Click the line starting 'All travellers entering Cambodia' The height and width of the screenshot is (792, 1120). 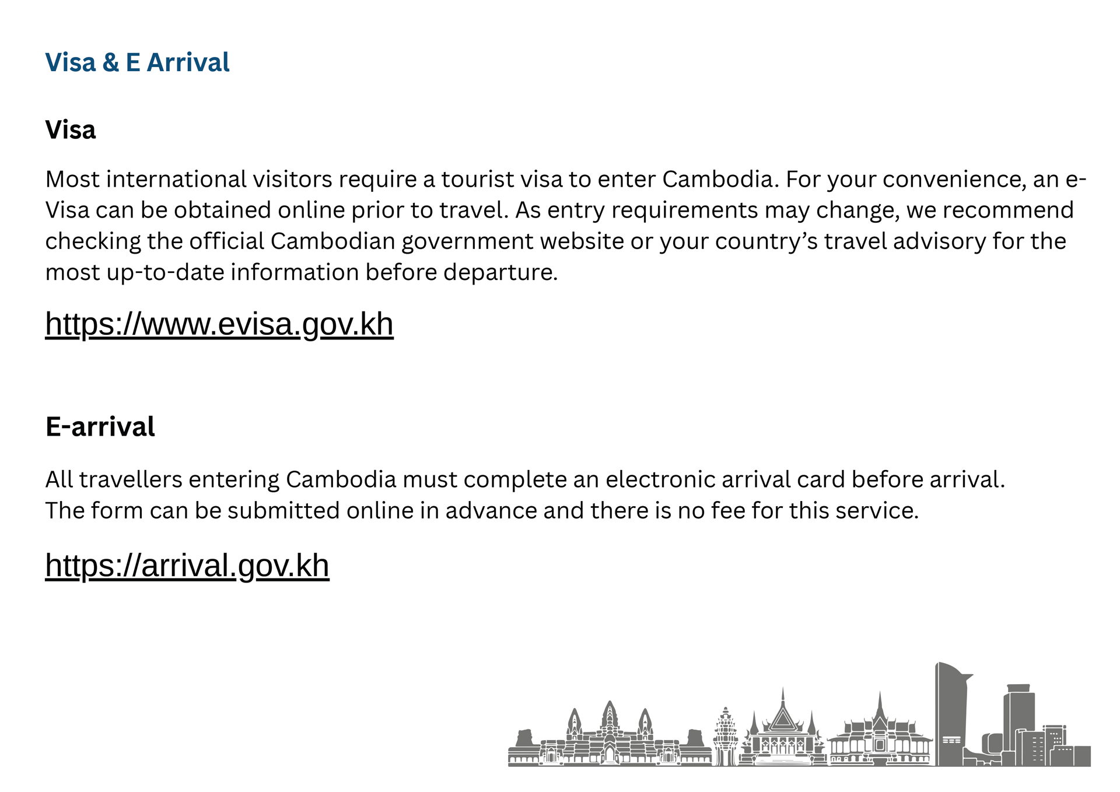tap(525, 479)
